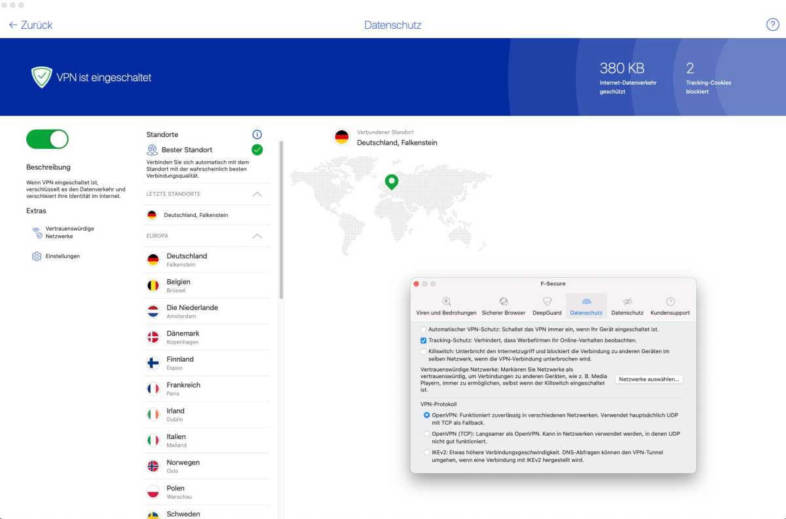
Task: Click the Finnland flag icon
Action: click(153, 363)
